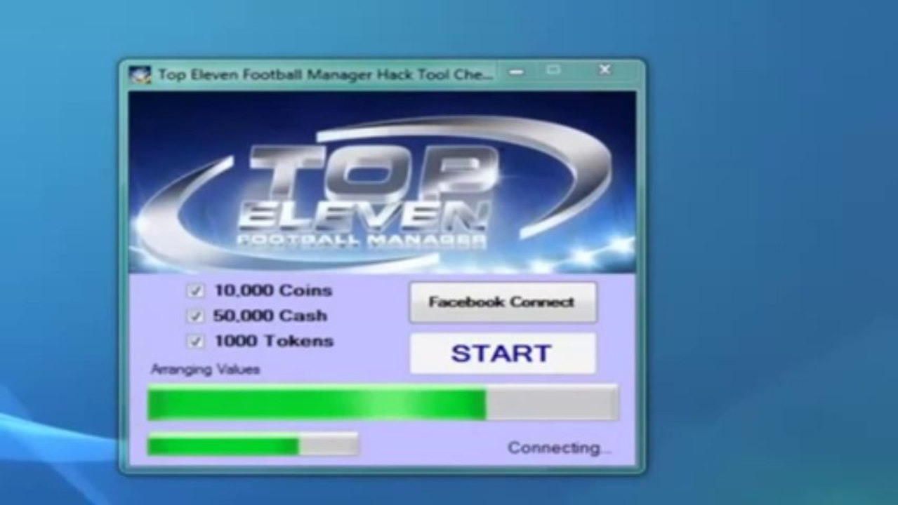
Task: Disable the 1000 Tokens checkbox
Action: click(195, 342)
